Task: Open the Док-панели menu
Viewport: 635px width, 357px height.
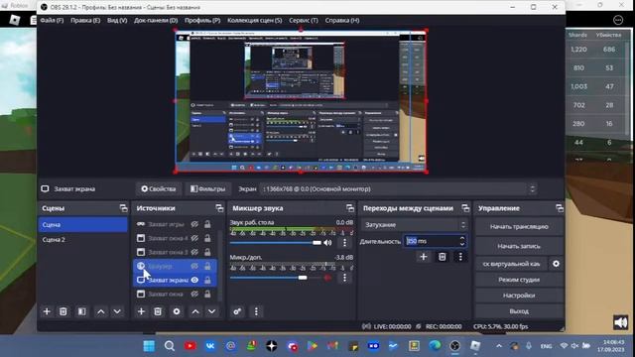Action: pos(156,20)
